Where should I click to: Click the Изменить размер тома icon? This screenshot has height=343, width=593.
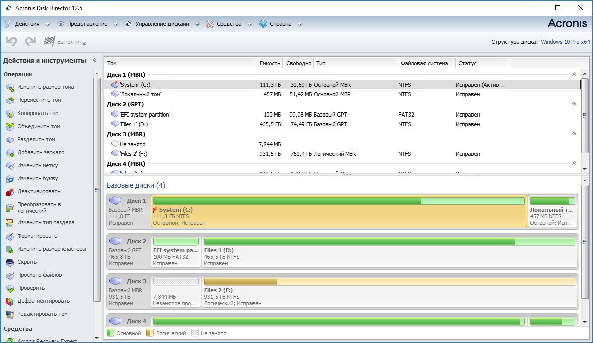pos(10,87)
